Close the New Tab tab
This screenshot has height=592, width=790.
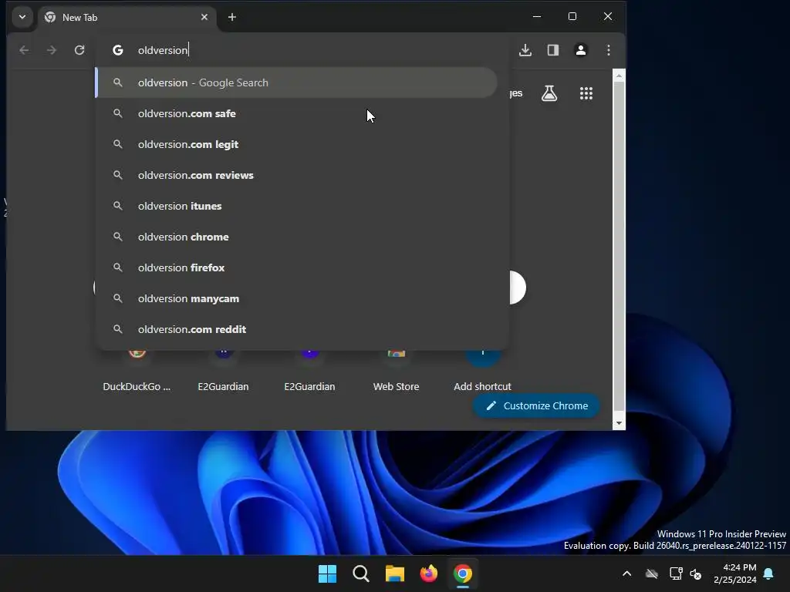pos(204,17)
